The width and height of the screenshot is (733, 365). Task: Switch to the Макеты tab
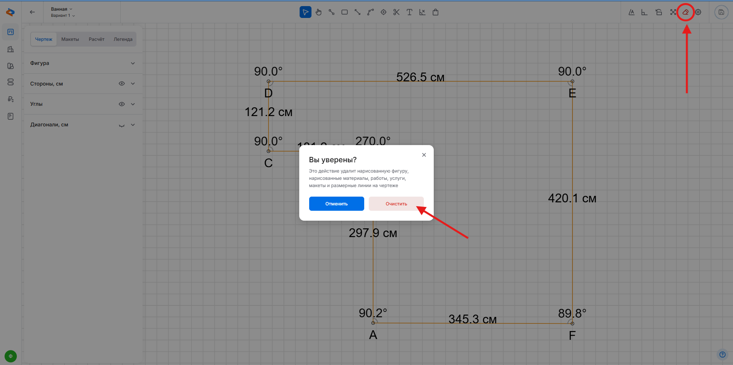[x=70, y=39]
